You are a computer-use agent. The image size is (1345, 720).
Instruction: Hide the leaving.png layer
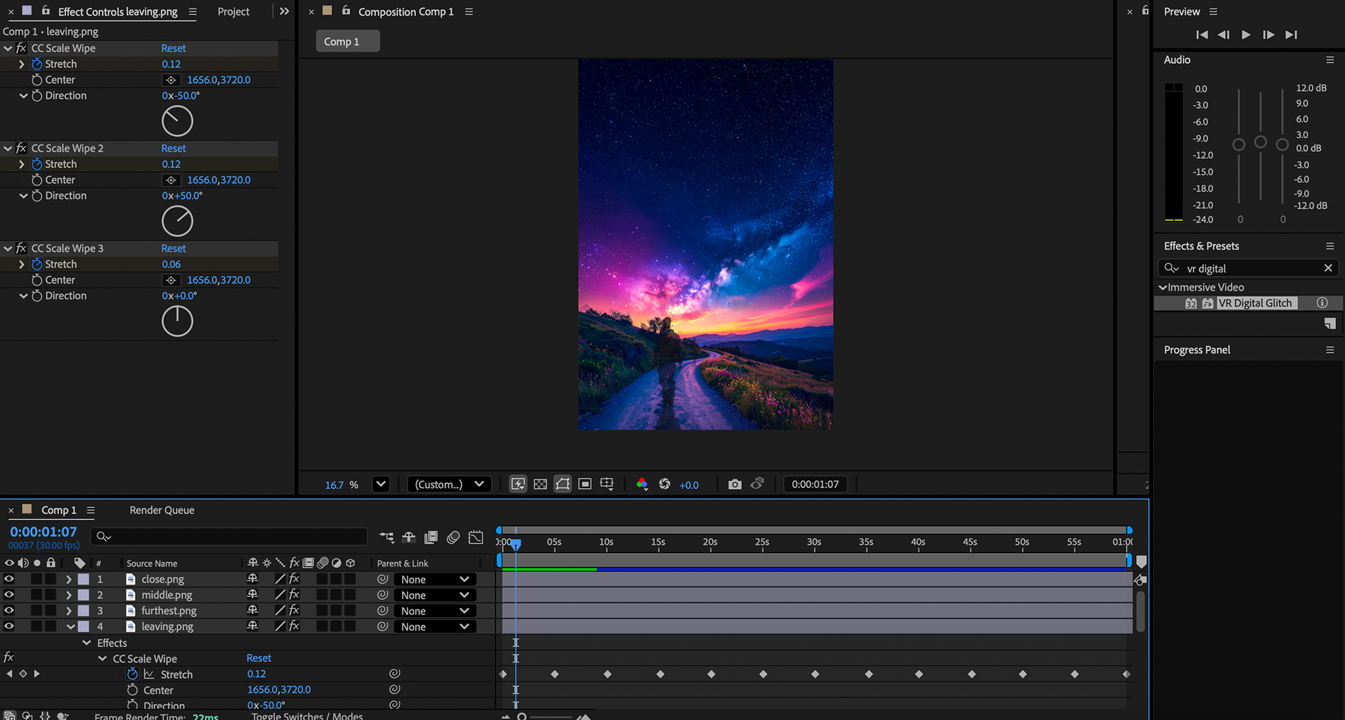point(9,626)
